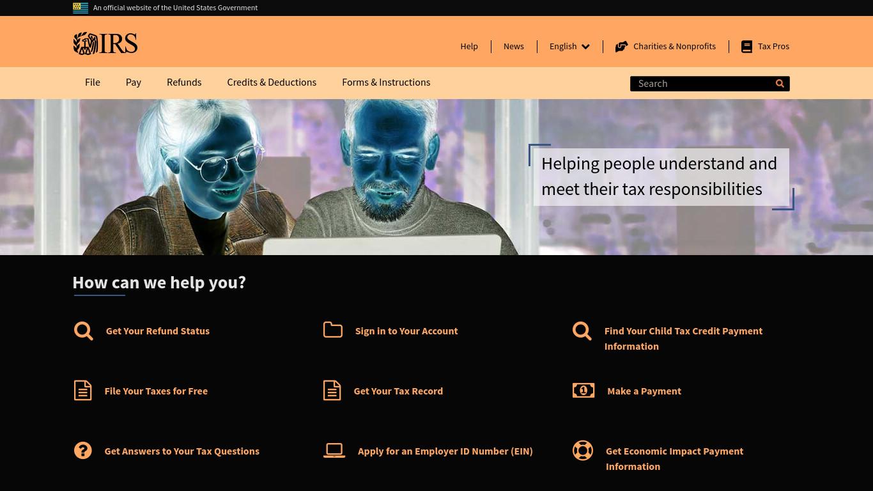Click the 'Helping people understand' banner text

(660, 176)
